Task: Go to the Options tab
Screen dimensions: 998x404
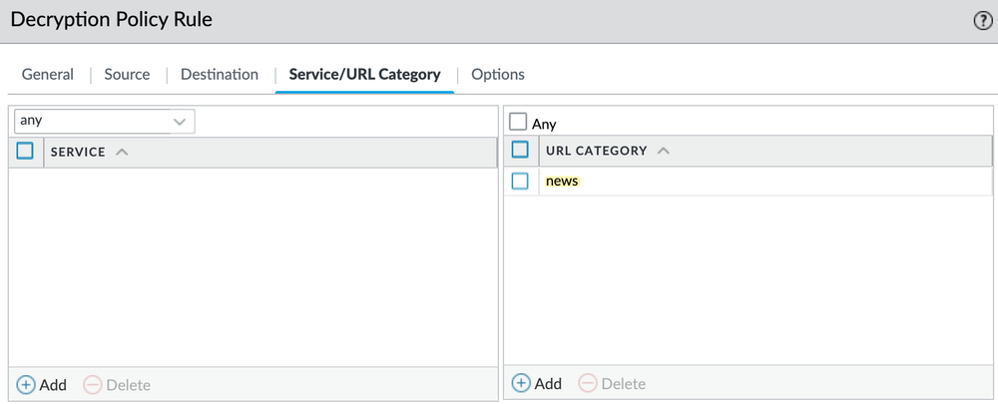Action: pos(498,75)
